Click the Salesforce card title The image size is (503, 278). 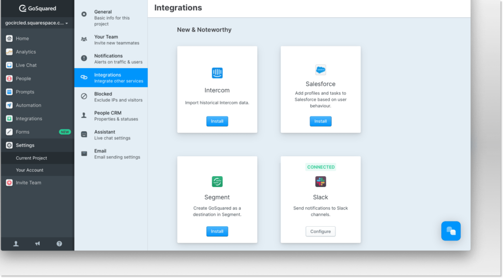(x=320, y=84)
